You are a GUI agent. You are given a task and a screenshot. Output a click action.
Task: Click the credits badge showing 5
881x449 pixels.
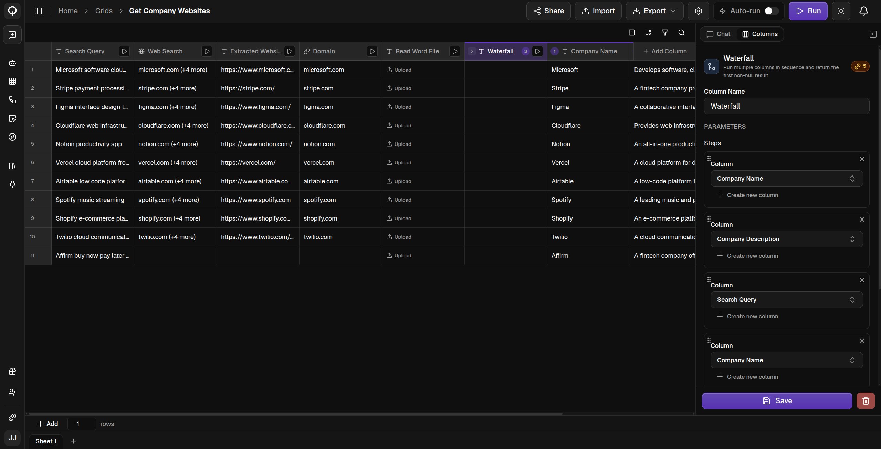(860, 66)
